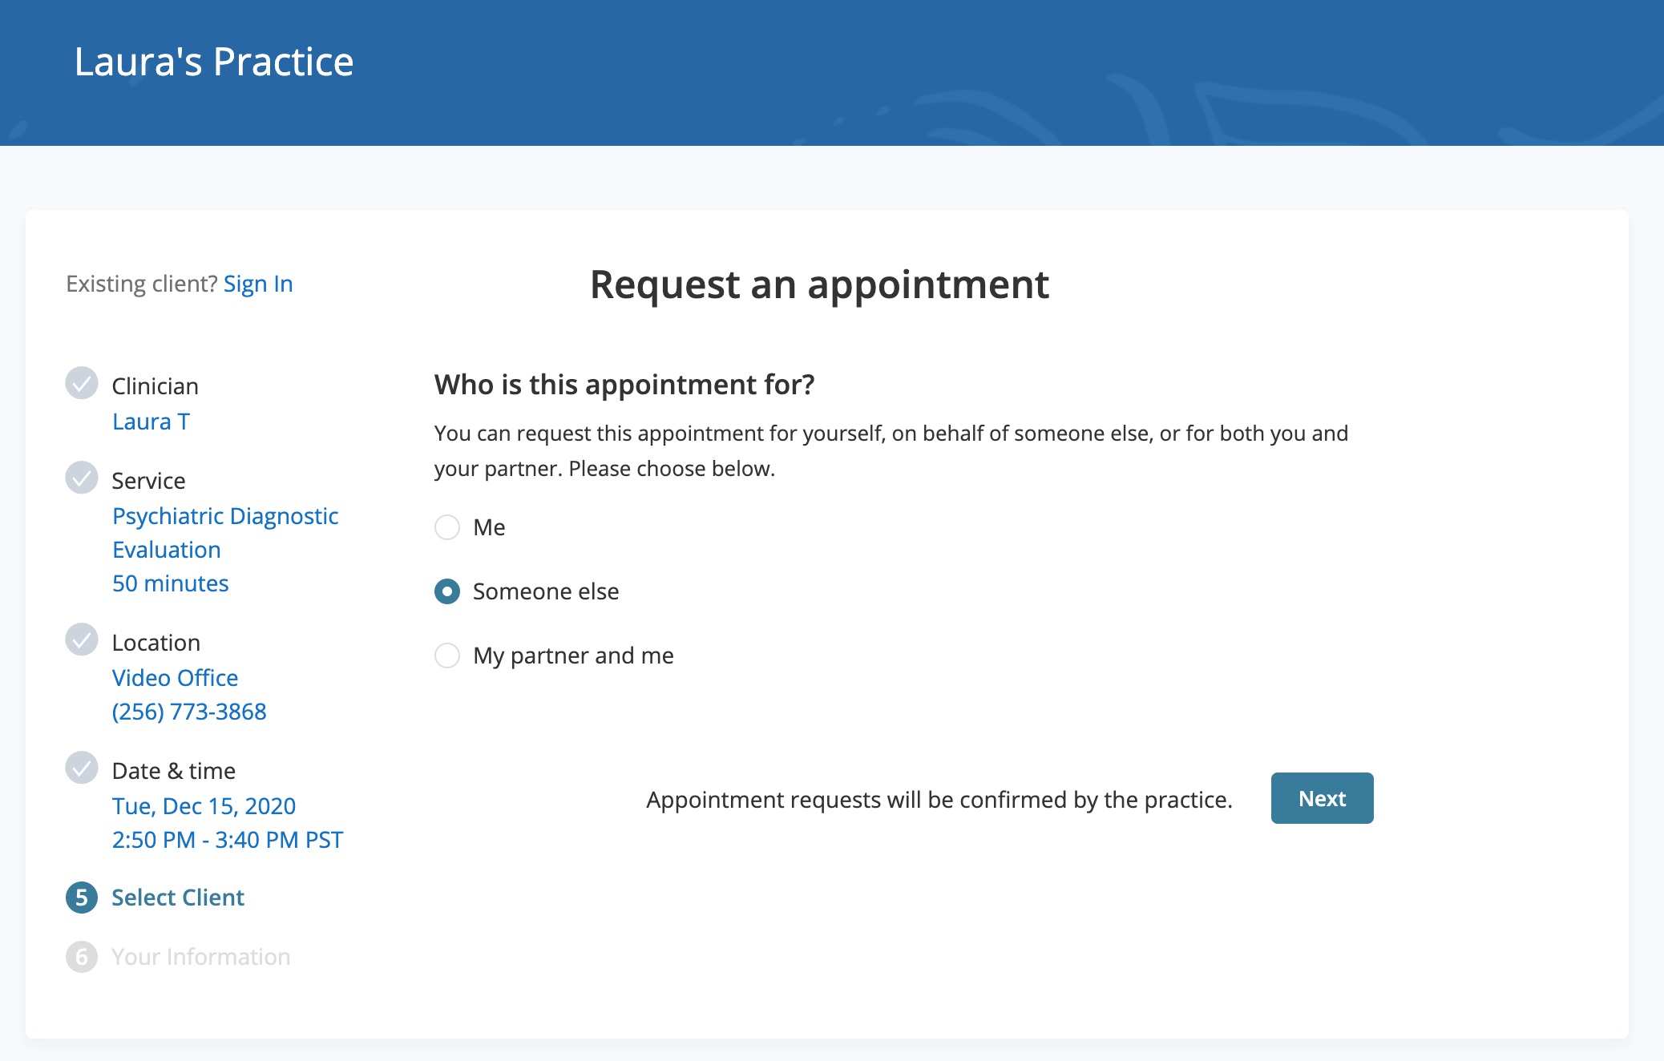
Task: Click the checkmark icon beside Clinician
Action: pyautogui.click(x=81, y=385)
